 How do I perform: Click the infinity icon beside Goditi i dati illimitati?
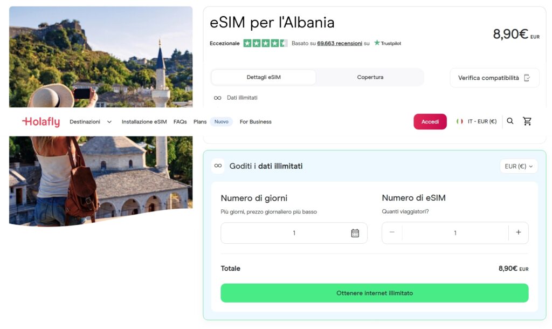[217, 166]
